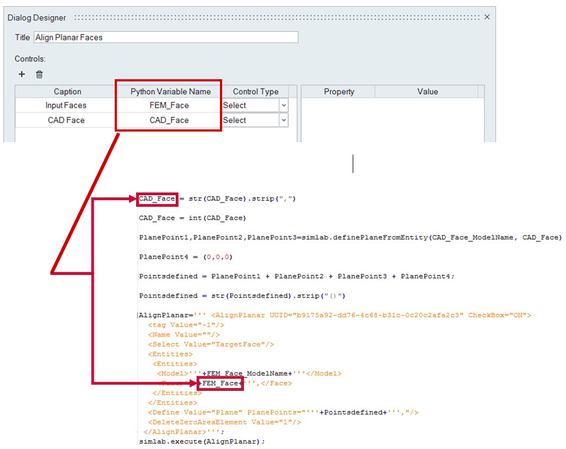
Task: Expand the Control Type dropdown for CAD Face
Action: (284, 120)
